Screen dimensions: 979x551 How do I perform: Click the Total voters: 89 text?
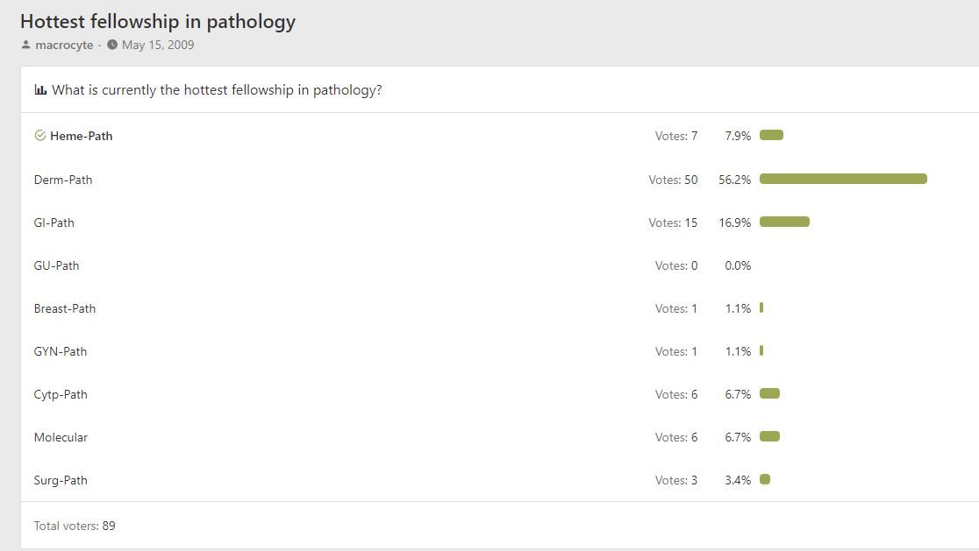coord(75,526)
